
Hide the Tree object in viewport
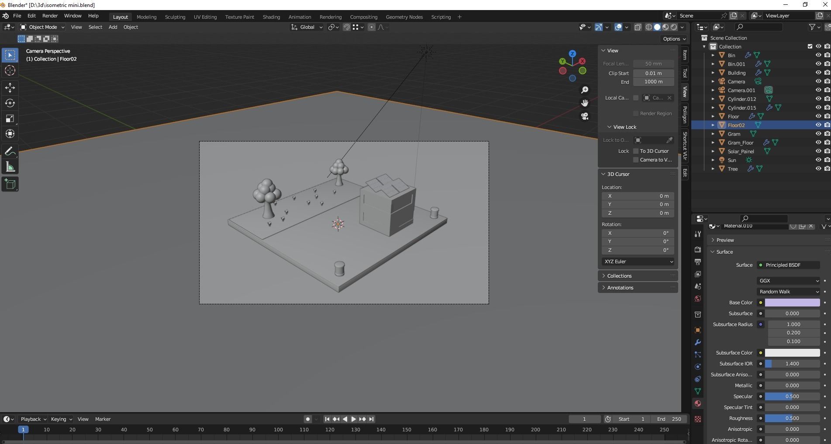[818, 169]
